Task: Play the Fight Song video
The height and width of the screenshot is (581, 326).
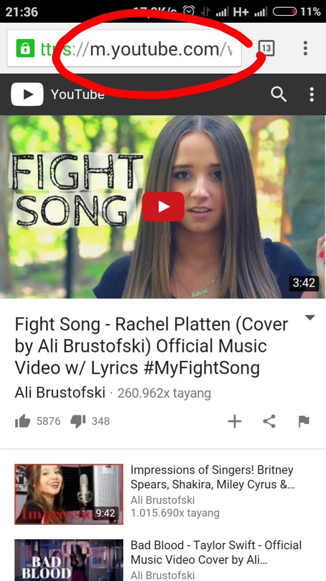Action: 163,206
